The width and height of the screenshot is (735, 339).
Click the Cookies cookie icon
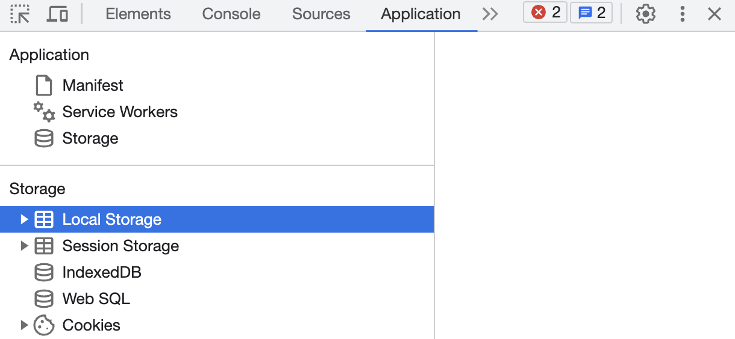click(x=44, y=325)
